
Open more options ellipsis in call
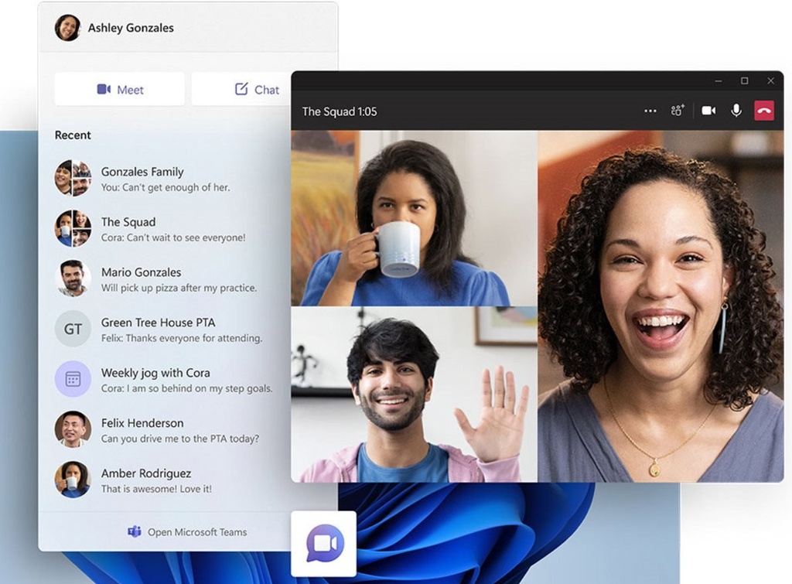click(650, 111)
